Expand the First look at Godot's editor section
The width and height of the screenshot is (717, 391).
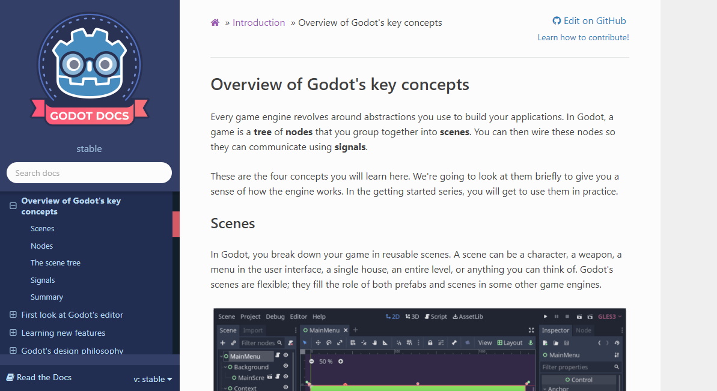(x=12, y=315)
